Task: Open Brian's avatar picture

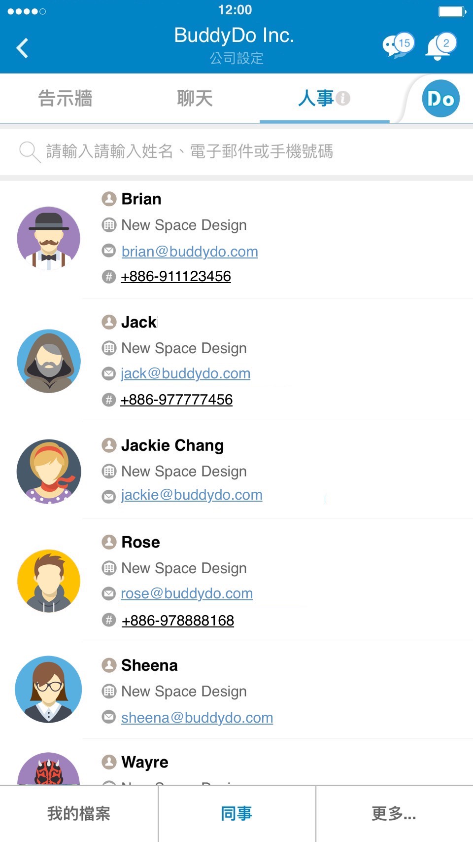Action: click(x=49, y=239)
